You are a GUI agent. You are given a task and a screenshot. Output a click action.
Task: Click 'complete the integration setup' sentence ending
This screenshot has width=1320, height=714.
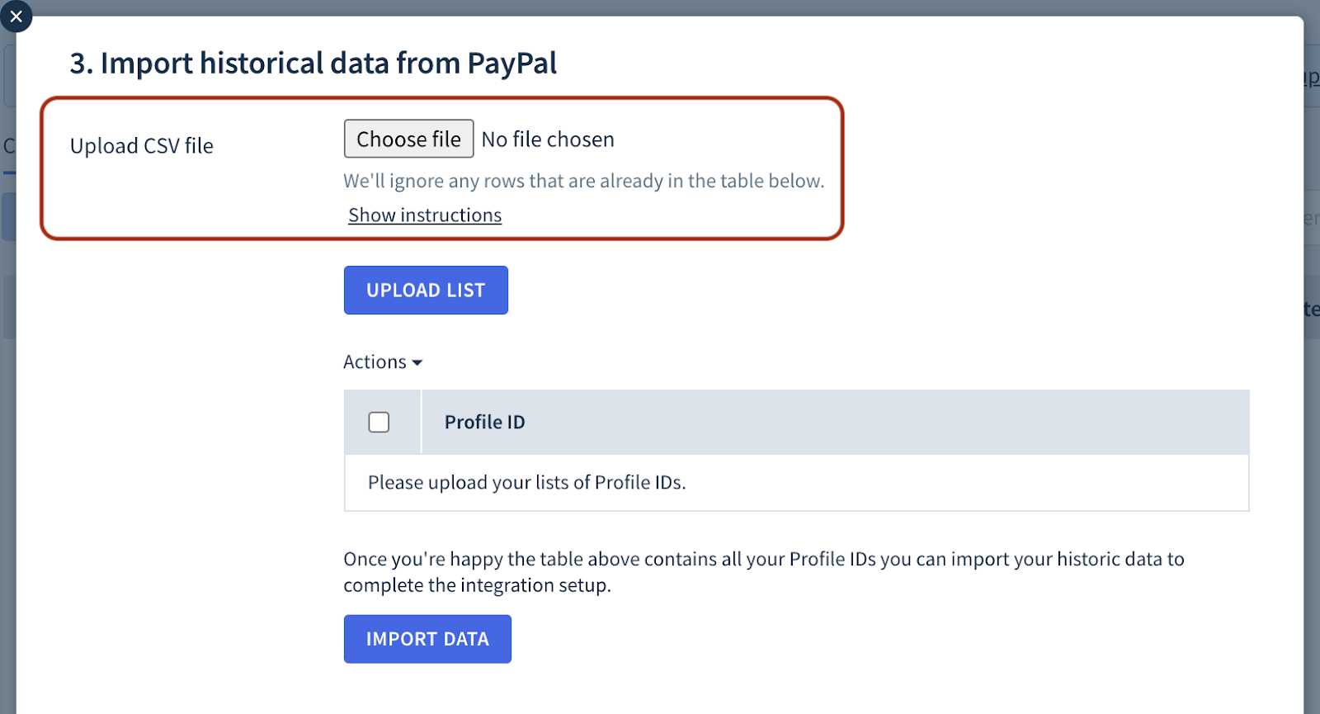[477, 585]
